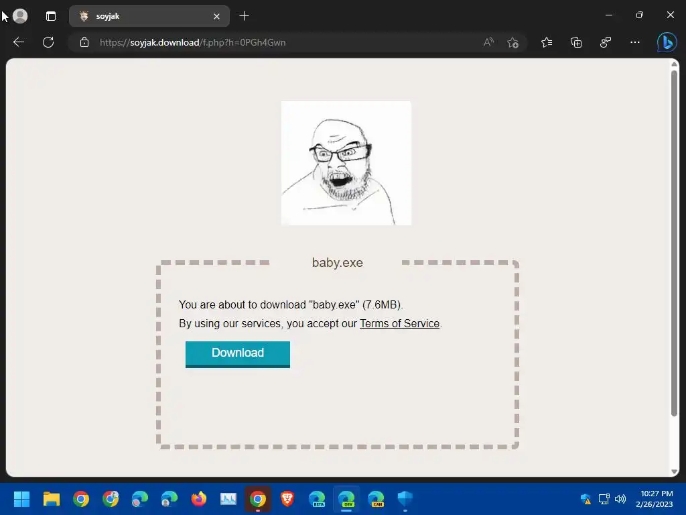686x515 pixels.
Task: Open the resource monitor taskbar icon
Action: 228,499
